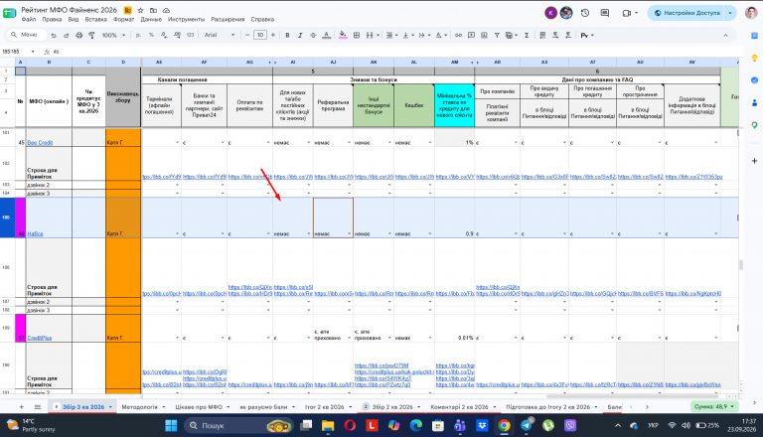Open Opera browser from the taskbar

(350, 425)
